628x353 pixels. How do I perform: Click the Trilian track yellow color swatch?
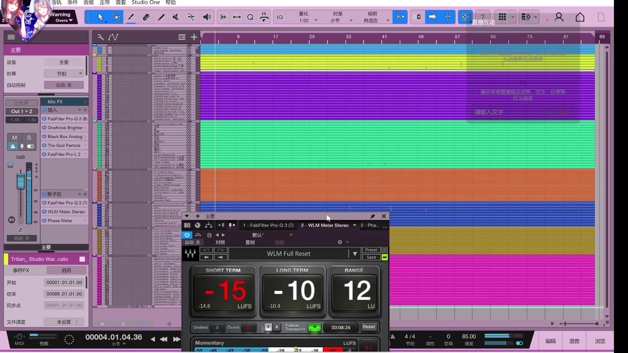6,259
